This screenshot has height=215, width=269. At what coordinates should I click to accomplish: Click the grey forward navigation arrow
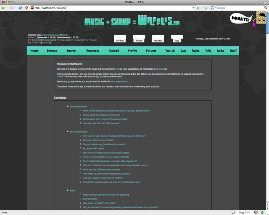coord(11,8)
